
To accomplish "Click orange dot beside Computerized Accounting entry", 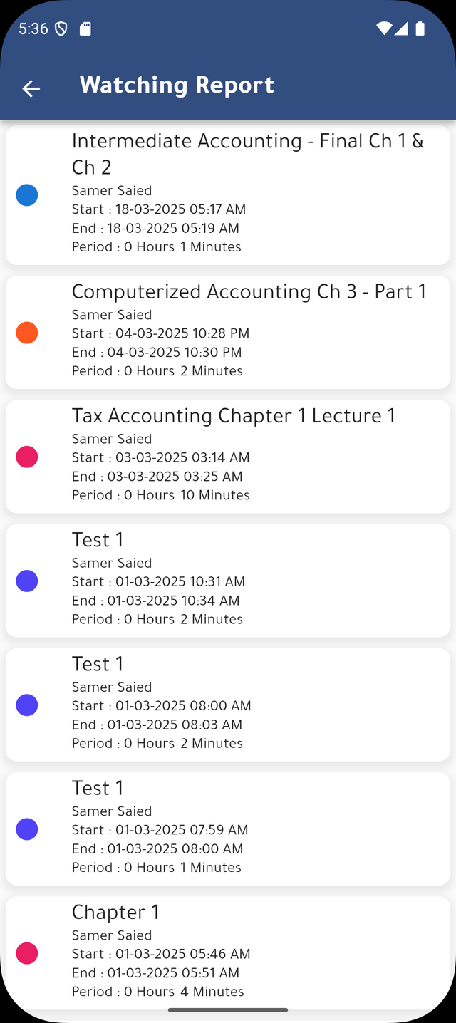I will [x=27, y=333].
